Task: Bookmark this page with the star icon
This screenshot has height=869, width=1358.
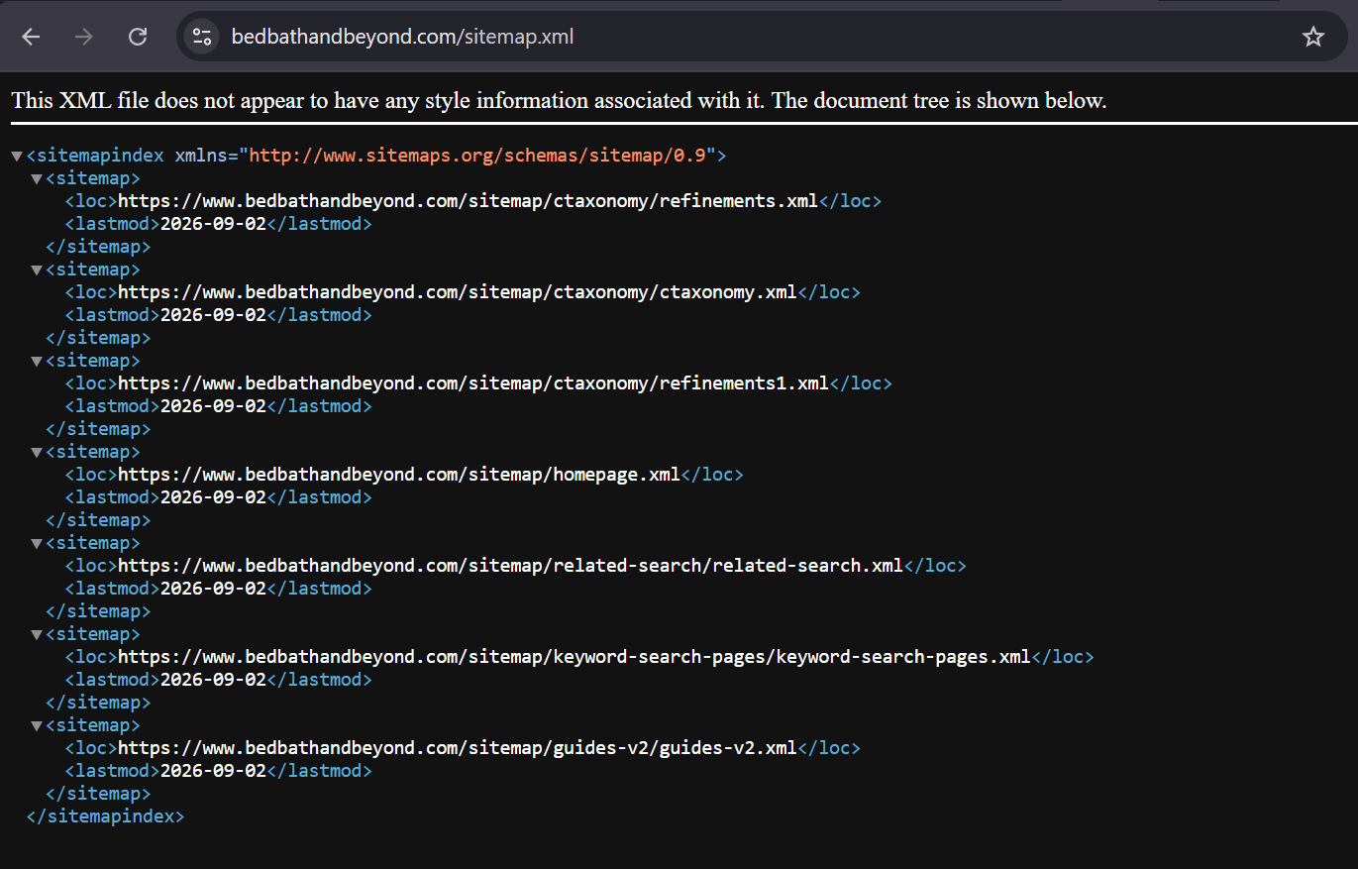Action: (1313, 37)
